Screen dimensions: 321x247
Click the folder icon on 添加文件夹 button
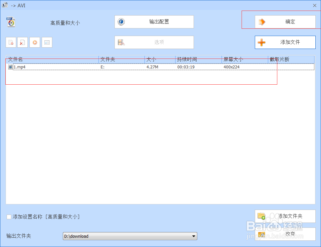[x=261, y=216]
